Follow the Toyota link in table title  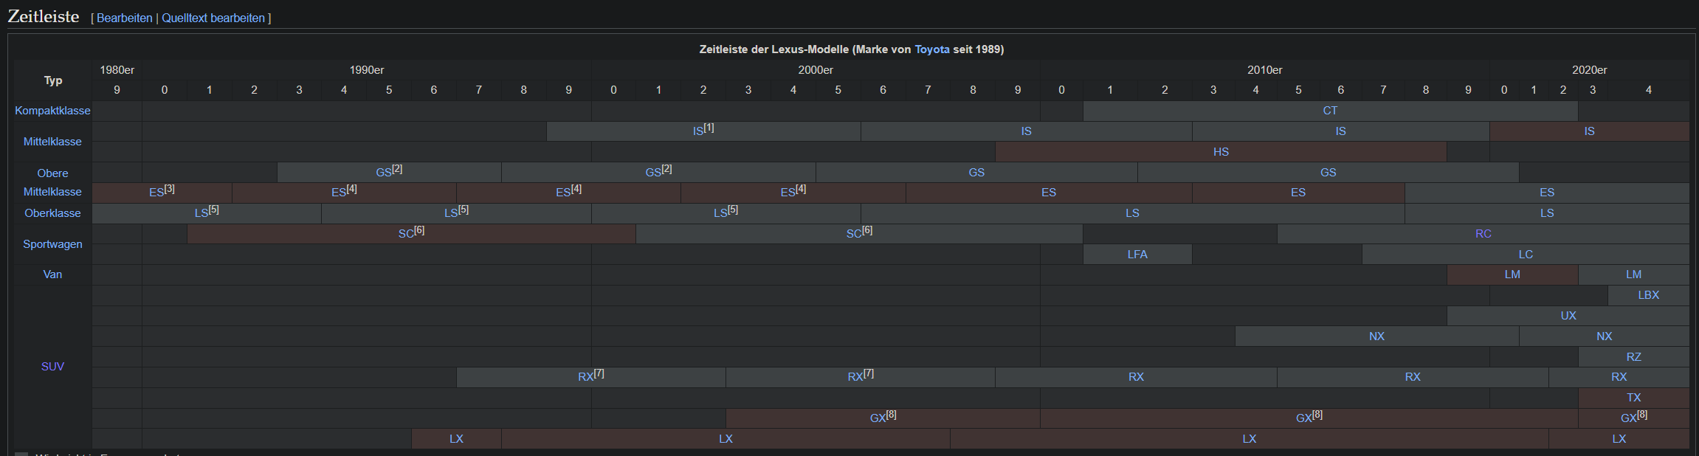coord(932,49)
